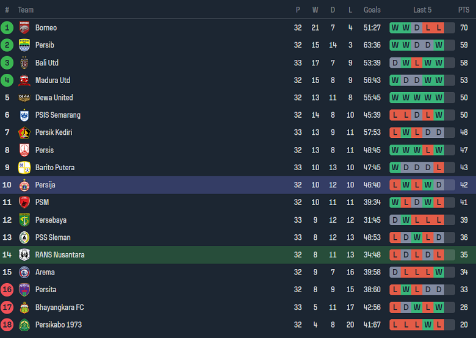Sort table by PTS column header

pos(464,10)
